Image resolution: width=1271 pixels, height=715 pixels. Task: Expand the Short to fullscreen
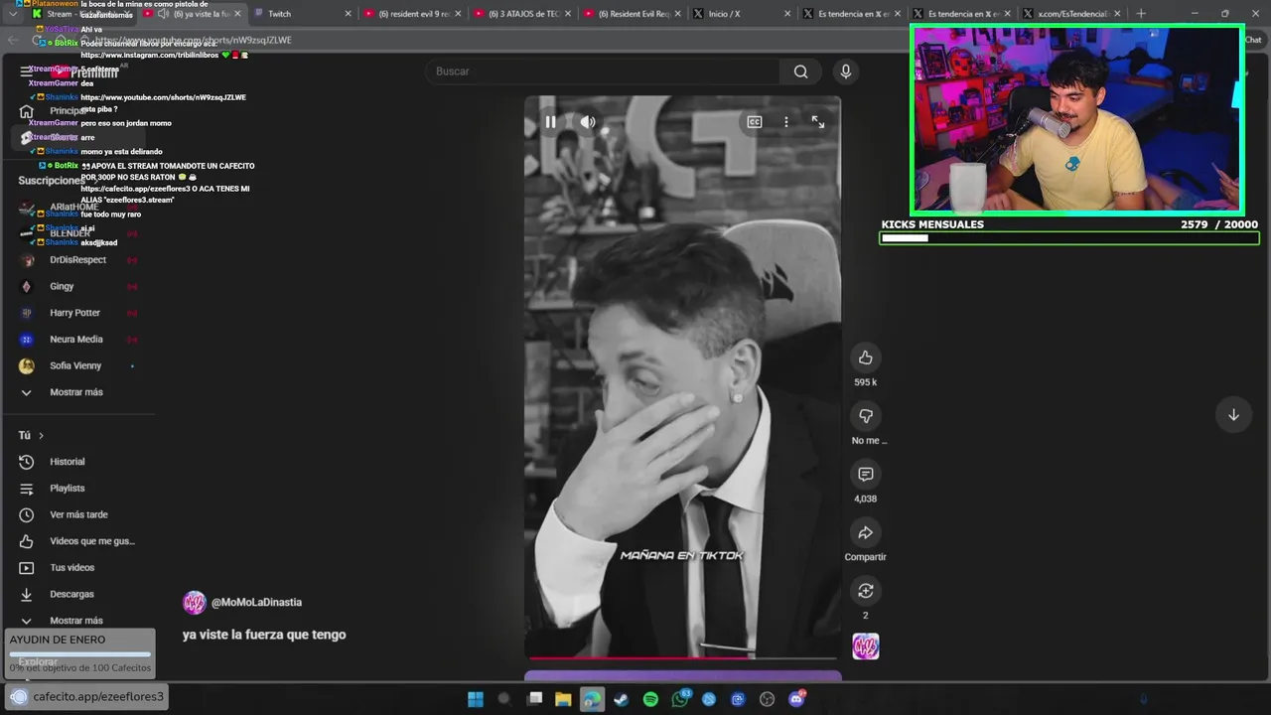click(818, 122)
